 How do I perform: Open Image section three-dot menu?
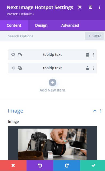click(x=101, y=111)
